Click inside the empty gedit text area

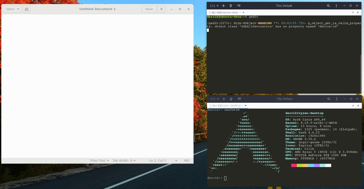tap(97, 85)
